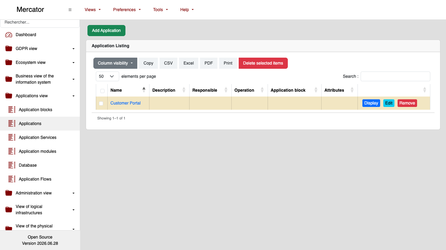This screenshot has width=446, height=250.
Task: Focus the Rechercher sidebar search box
Action: click(40, 23)
